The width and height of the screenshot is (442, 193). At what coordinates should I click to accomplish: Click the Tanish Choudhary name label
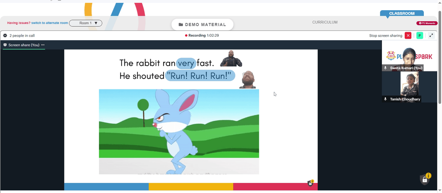405,99
